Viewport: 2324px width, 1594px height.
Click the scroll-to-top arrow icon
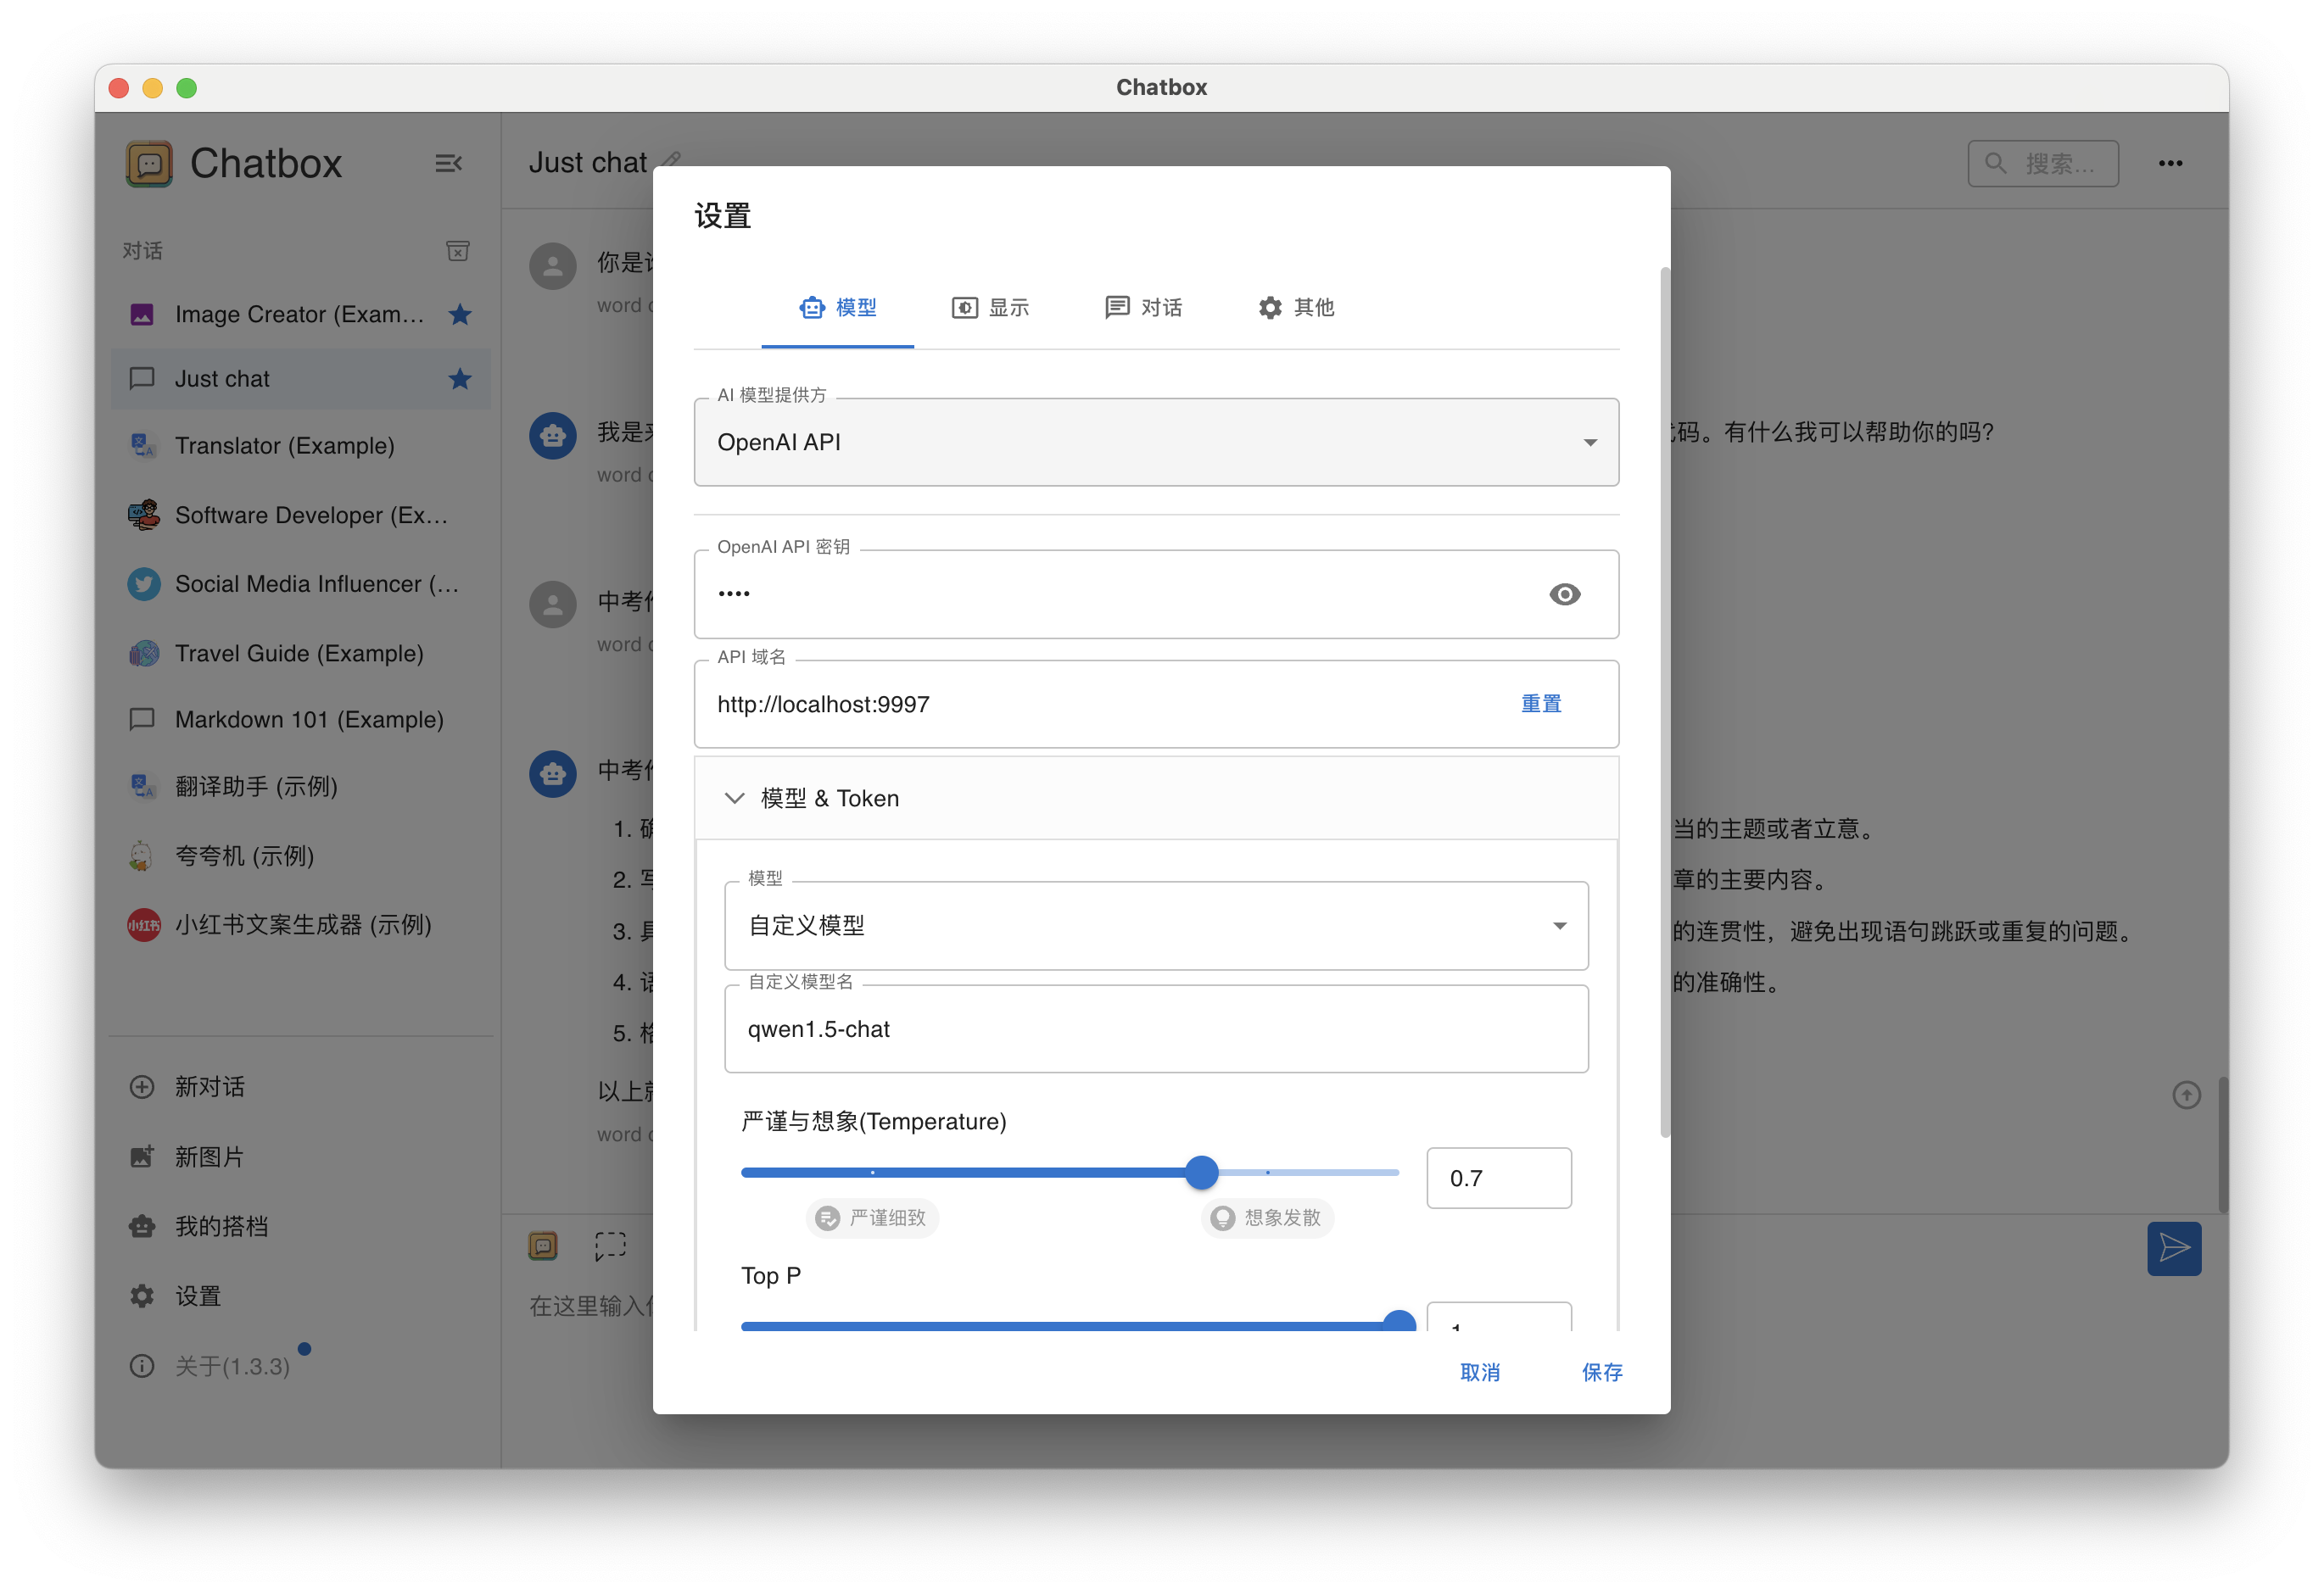2186,1095
